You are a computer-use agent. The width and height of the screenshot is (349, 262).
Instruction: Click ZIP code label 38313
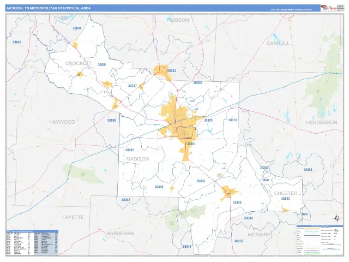point(233,120)
